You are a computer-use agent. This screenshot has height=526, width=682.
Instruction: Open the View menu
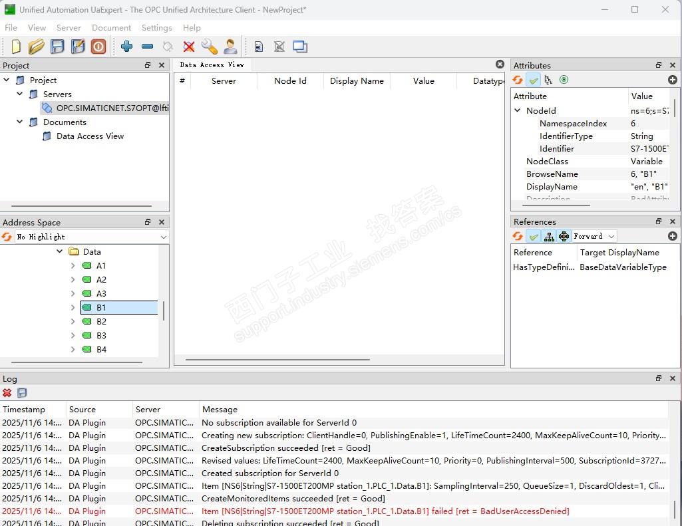point(37,28)
